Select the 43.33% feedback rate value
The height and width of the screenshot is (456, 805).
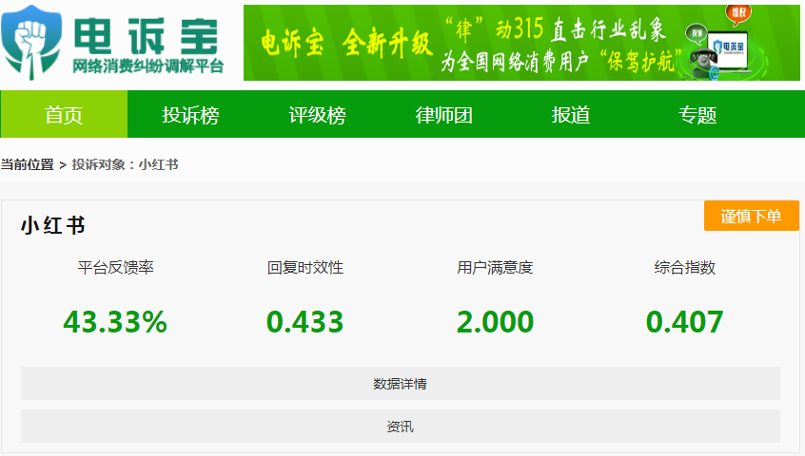[x=115, y=322]
